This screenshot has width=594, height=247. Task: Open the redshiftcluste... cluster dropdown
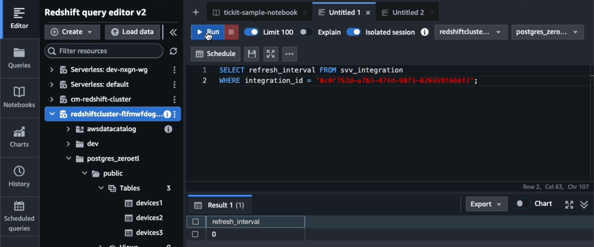(x=471, y=32)
